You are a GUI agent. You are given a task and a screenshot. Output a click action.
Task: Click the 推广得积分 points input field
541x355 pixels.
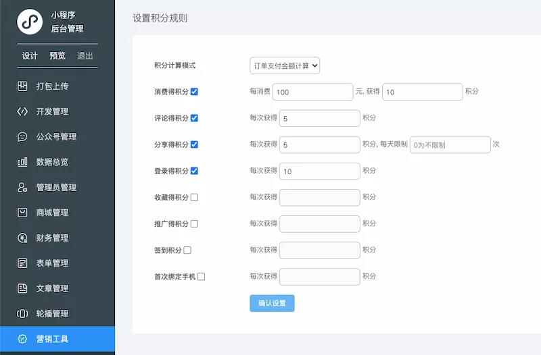click(x=319, y=223)
